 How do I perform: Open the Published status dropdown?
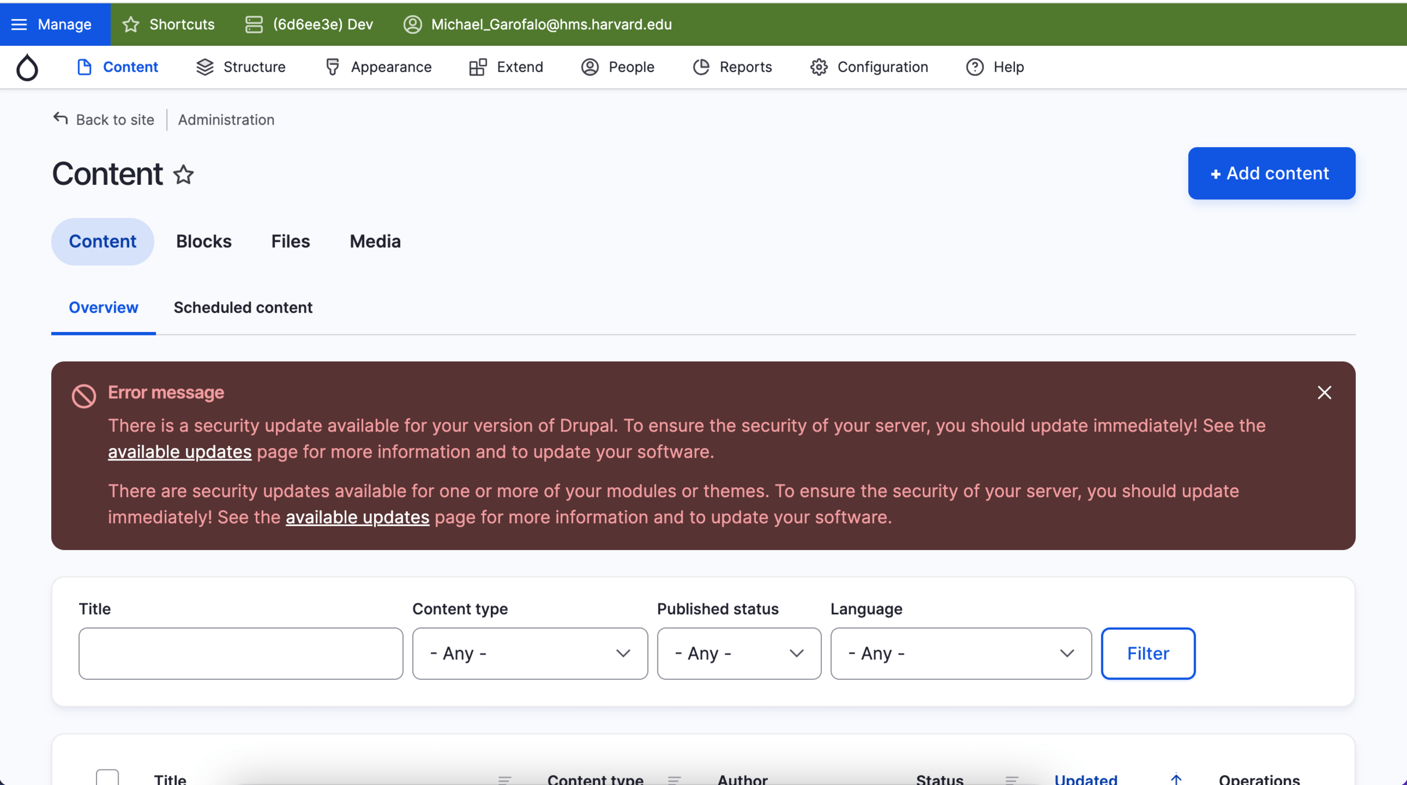pyautogui.click(x=739, y=654)
